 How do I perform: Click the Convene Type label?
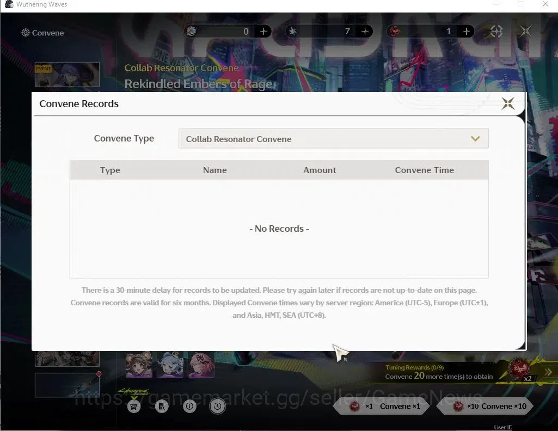coord(124,138)
